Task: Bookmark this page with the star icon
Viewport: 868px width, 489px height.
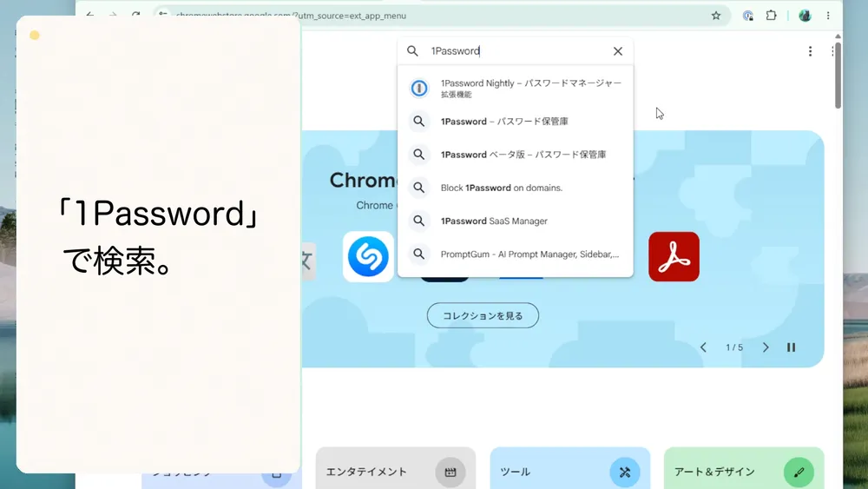Action: tap(716, 16)
